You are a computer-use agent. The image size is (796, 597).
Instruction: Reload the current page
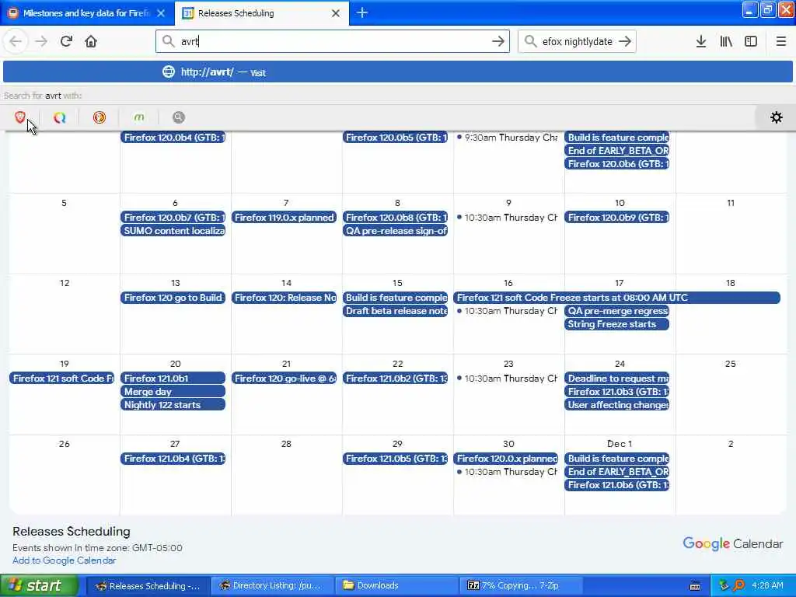[x=66, y=41]
